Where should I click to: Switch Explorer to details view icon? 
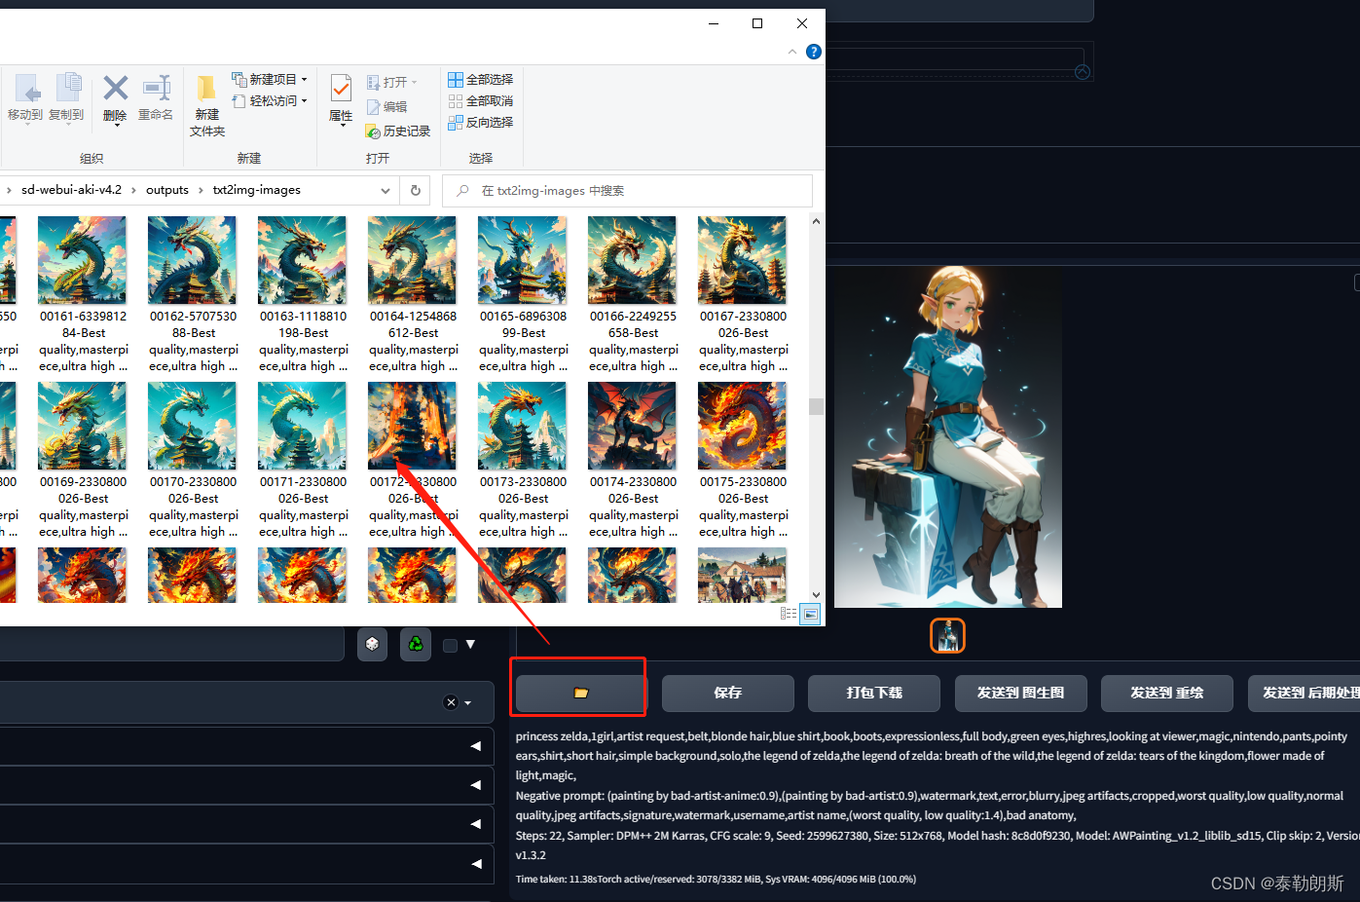pyautogui.click(x=789, y=614)
